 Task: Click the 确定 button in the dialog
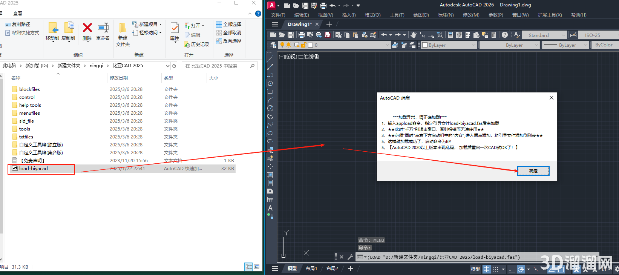533,171
